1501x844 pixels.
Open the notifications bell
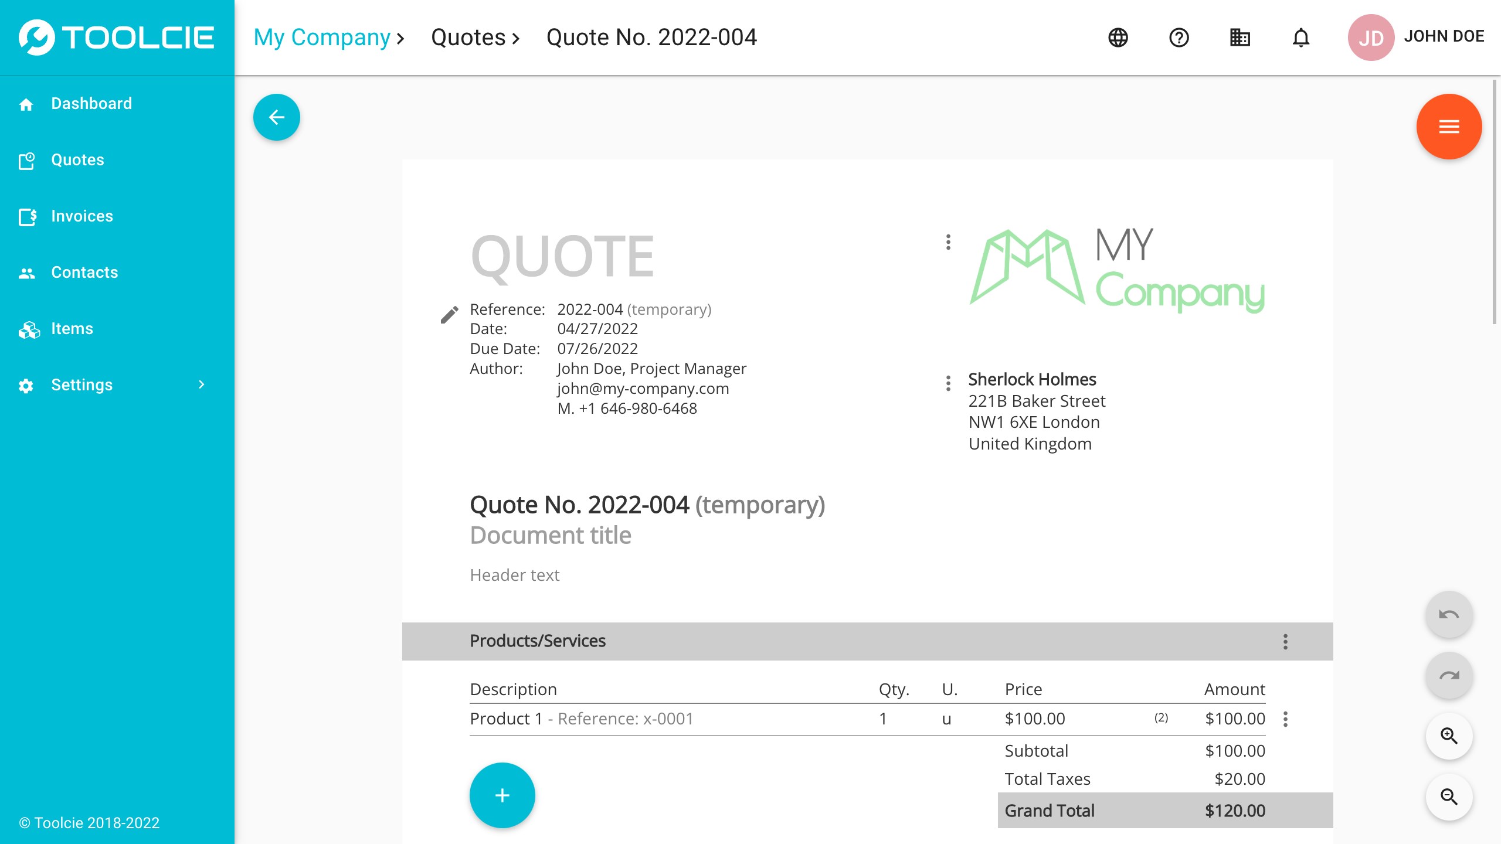point(1300,38)
